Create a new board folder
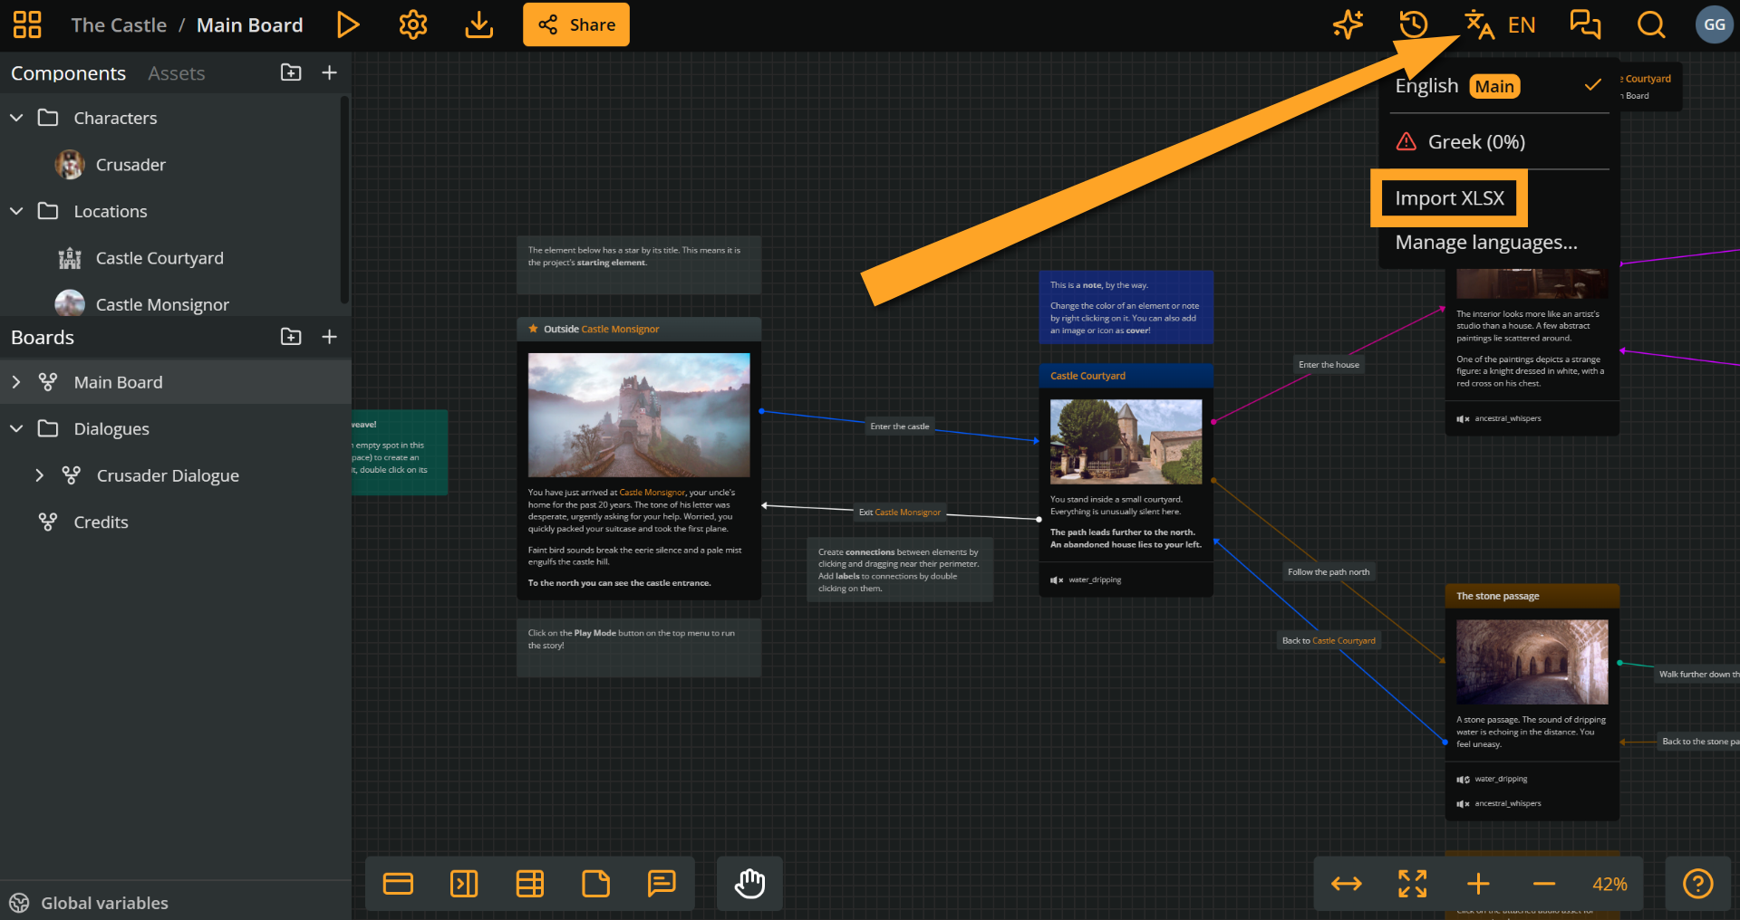This screenshot has width=1740, height=920. point(291,337)
